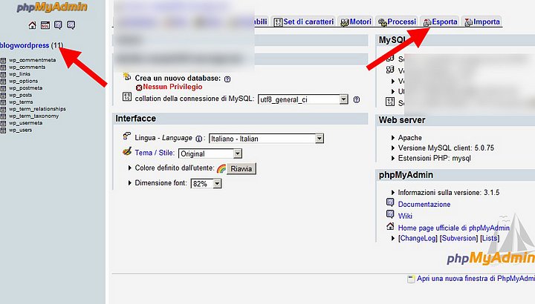Open the Subversion link
The width and height of the screenshot is (535, 304).
pyautogui.click(x=458, y=238)
